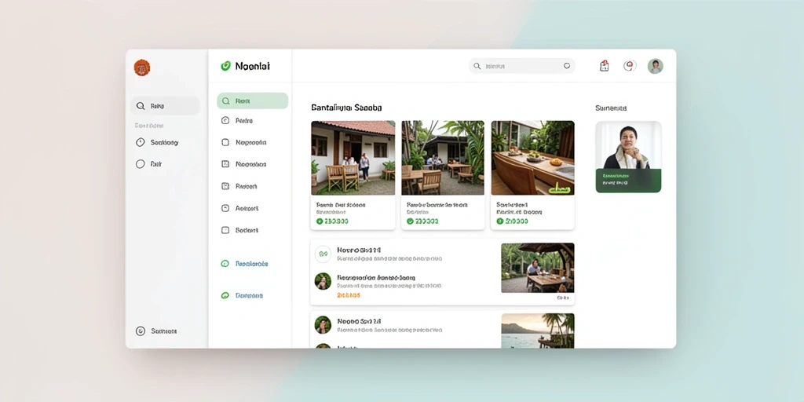The height and width of the screenshot is (402, 804).
Task: Open the beach sunset thumbnail with the palm trees
Action: pos(537,331)
